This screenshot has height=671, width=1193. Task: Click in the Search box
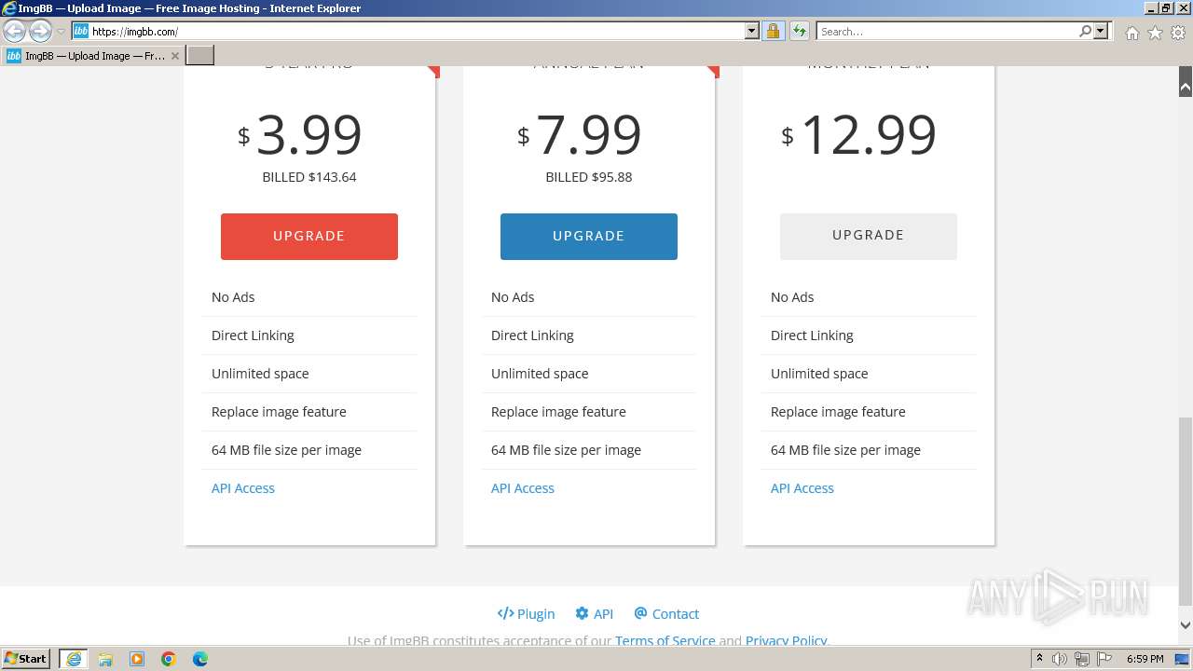pyautogui.click(x=947, y=31)
